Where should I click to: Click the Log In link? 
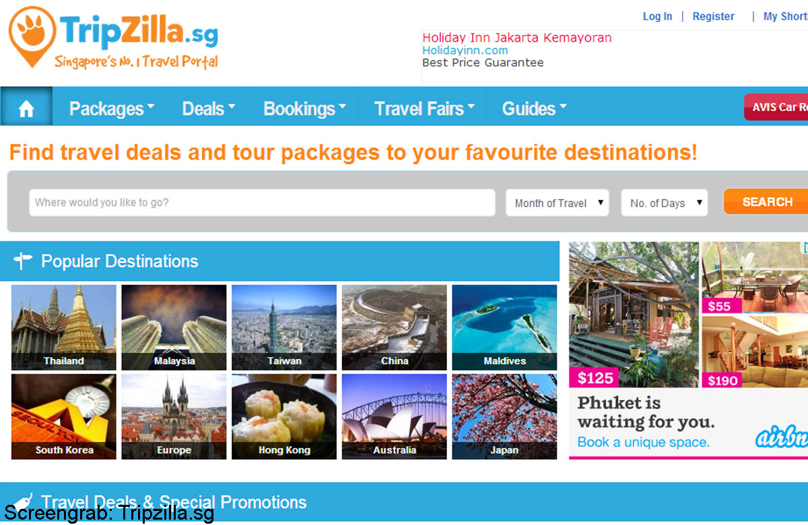pyautogui.click(x=657, y=16)
